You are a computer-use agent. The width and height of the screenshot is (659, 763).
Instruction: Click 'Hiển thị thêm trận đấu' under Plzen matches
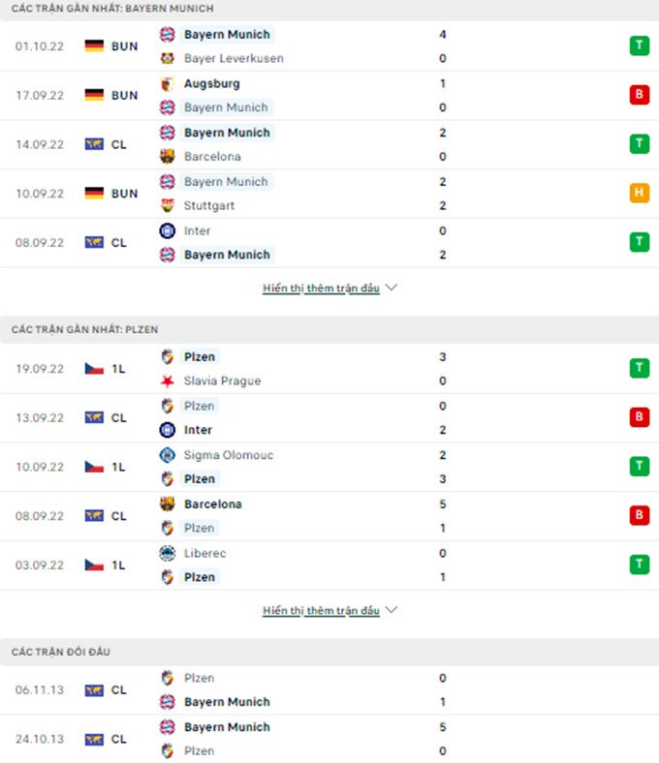[321, 611]
